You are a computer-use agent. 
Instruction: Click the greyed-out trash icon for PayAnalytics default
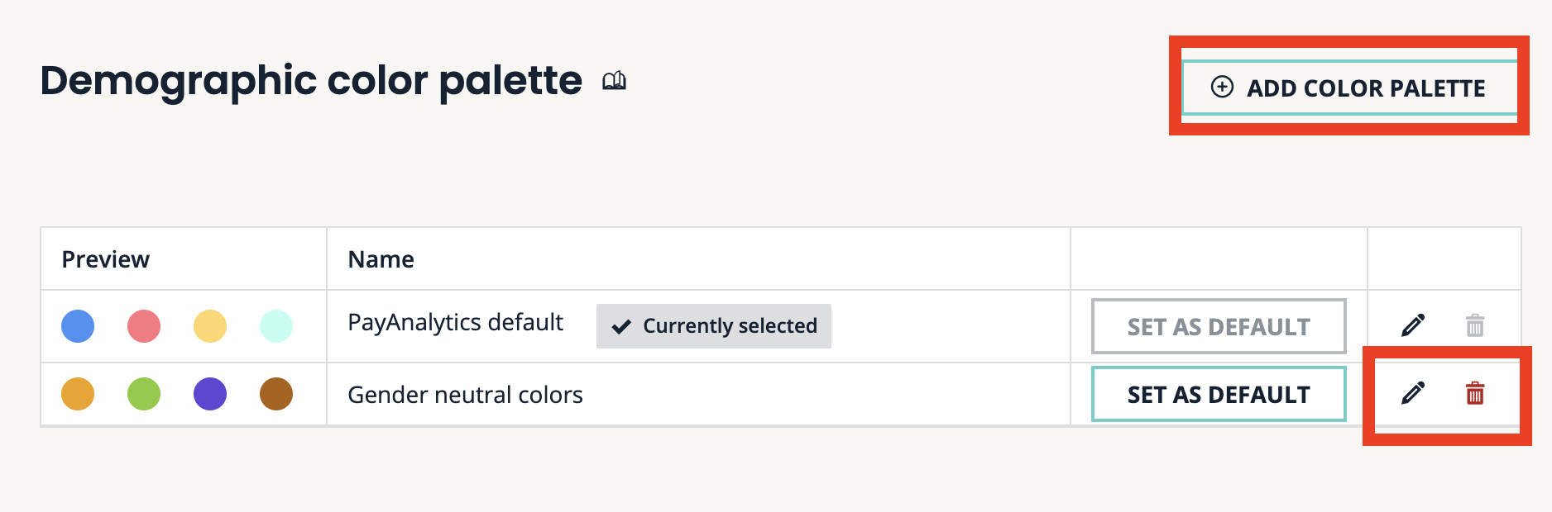click(x=1475, y=325)
